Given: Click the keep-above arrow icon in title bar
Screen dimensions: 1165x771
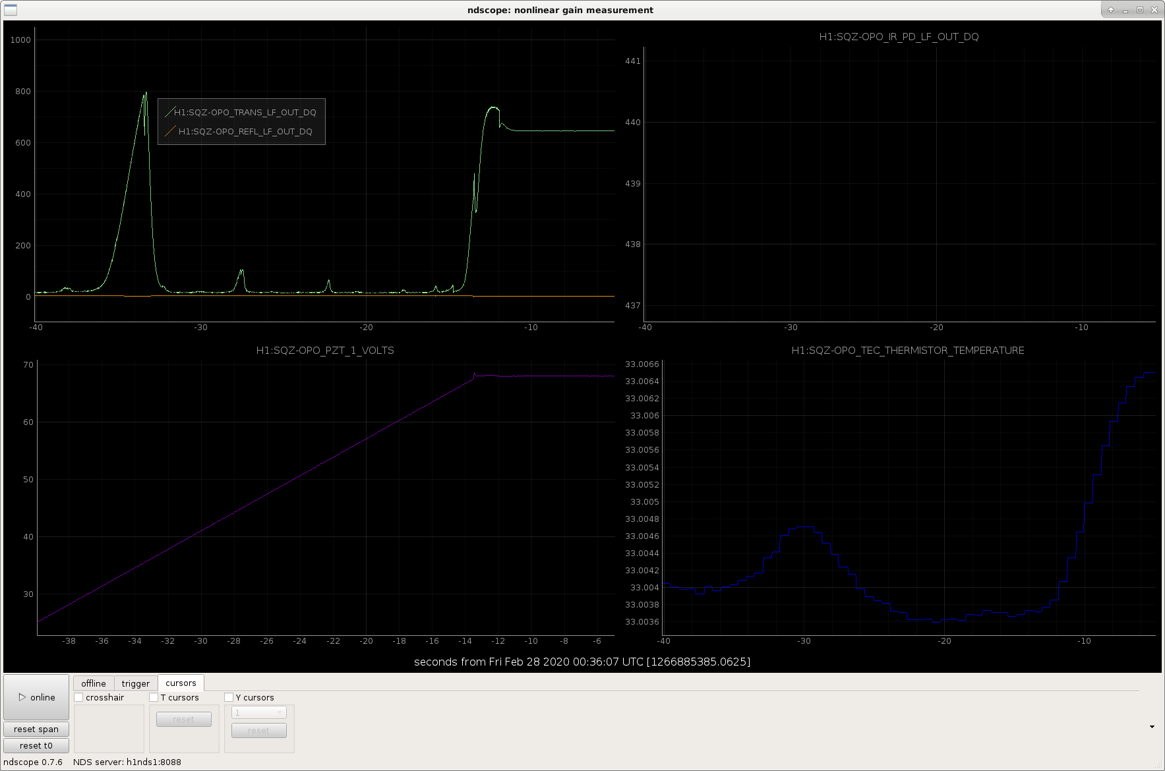Looking at the screenshot, I should [x=1111, y=10].
